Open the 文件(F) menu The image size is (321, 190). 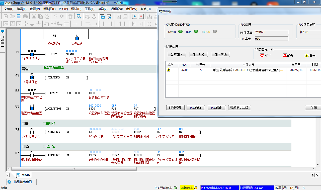[x=9, y=9]
